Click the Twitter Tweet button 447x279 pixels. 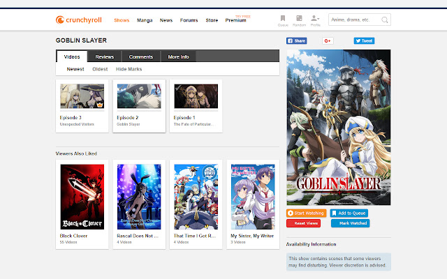point(364,40)
